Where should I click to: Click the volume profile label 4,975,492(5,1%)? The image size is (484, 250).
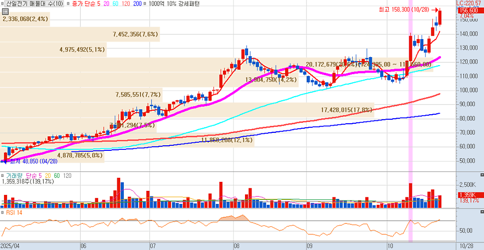coord(82,49)
